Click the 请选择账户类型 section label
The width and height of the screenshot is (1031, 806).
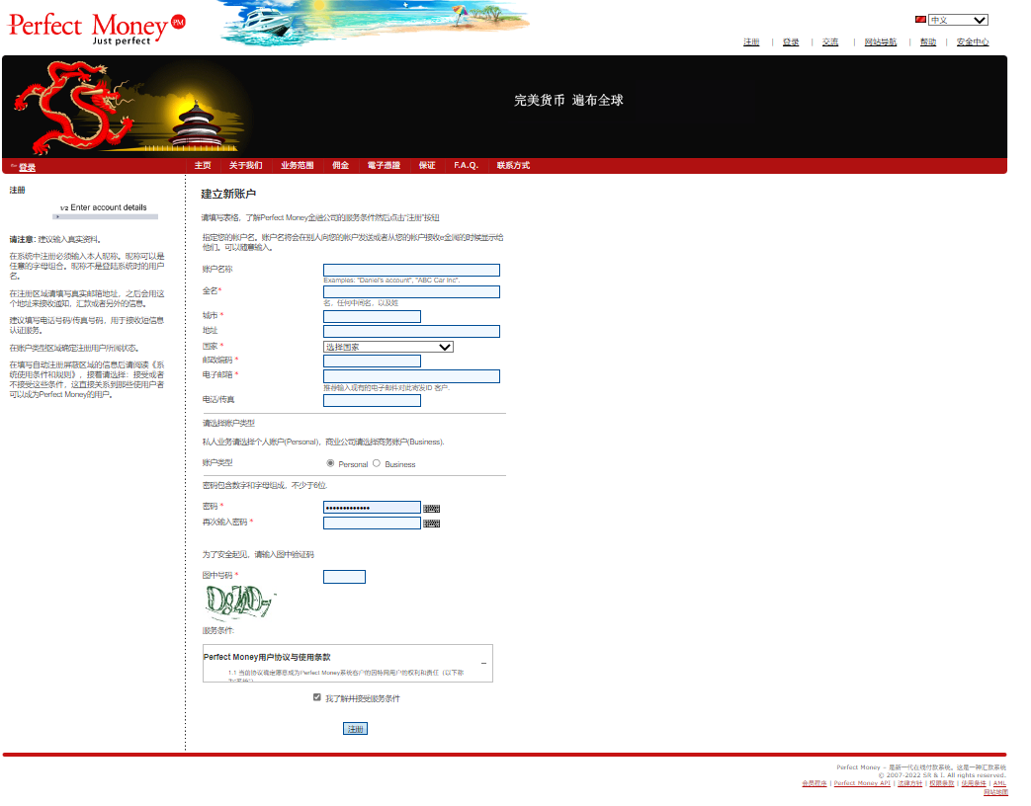228,423
